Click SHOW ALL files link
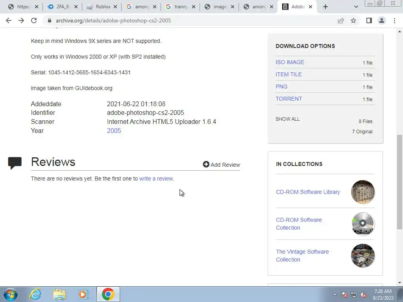This screenshot has height=302, width=403. (x=288, y=119)
